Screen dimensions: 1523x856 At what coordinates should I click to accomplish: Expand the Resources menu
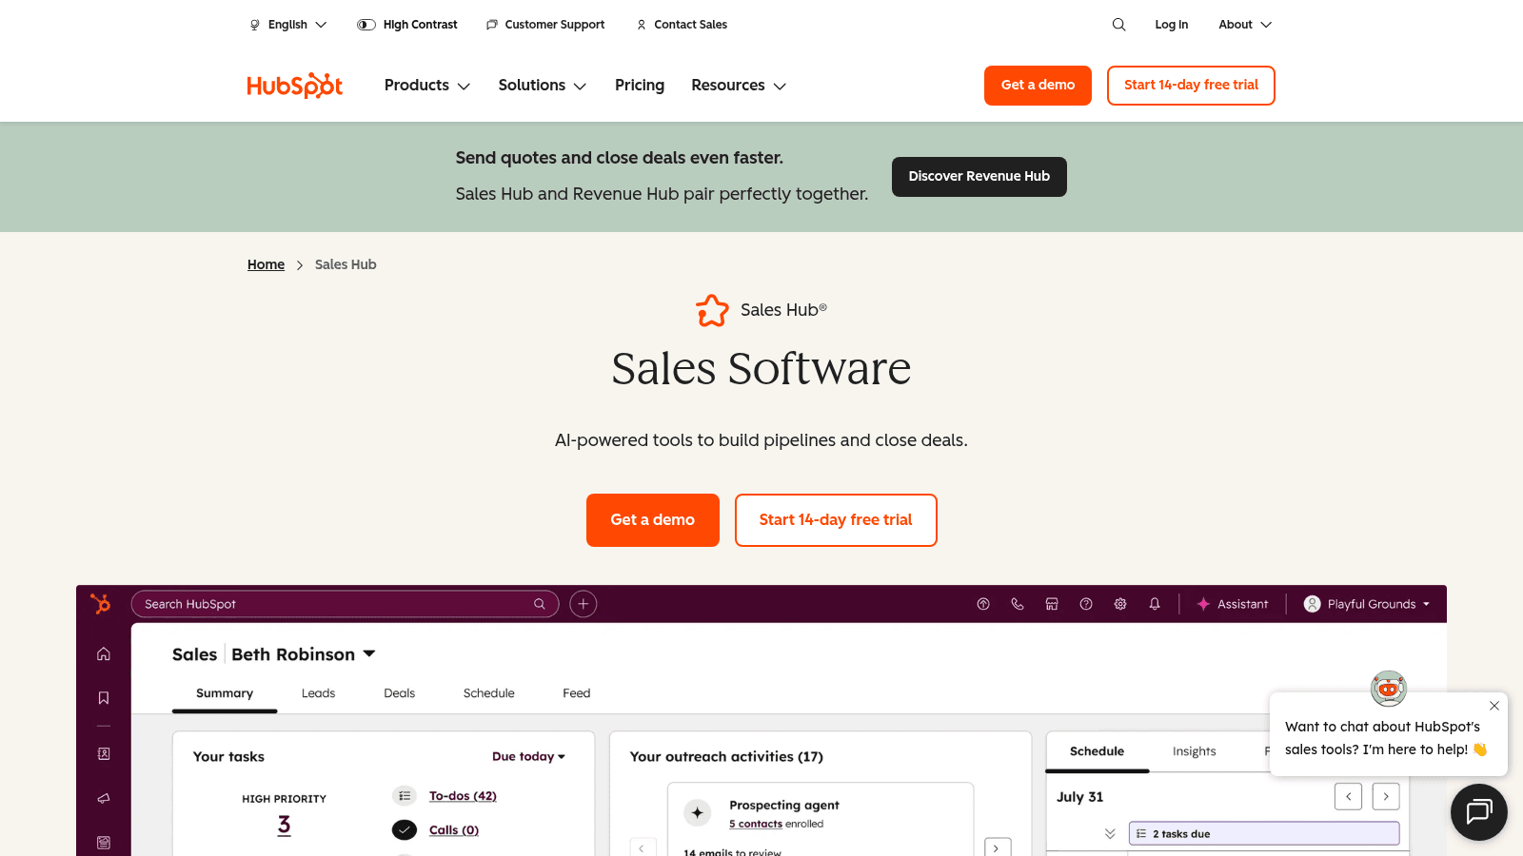coord(739,86)
